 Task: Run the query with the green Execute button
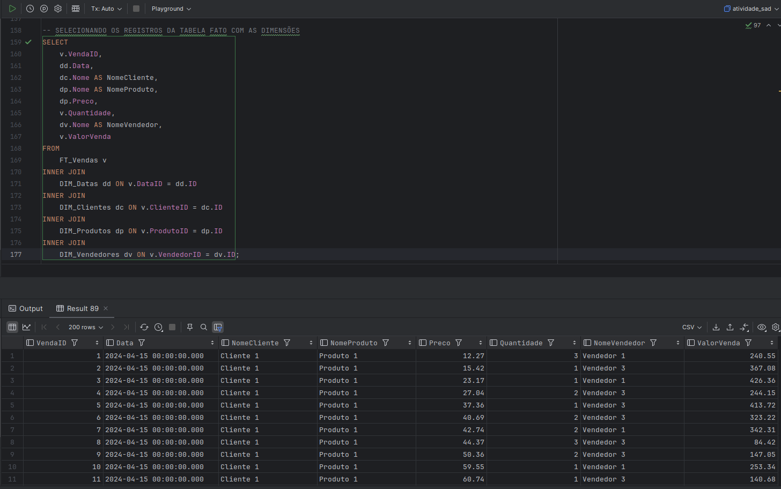point(12,9)
